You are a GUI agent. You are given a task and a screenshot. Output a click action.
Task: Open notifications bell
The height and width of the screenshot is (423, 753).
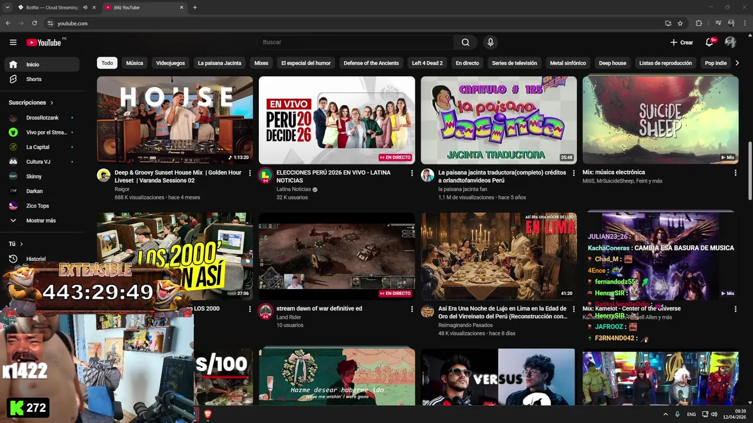pyautogui.click(x=710, y=42)
